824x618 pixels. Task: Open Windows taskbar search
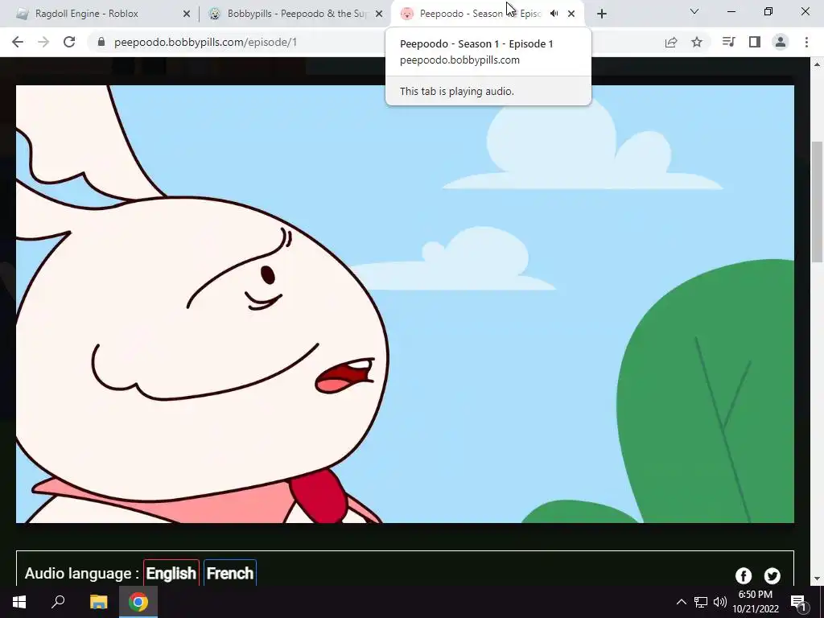58,602
